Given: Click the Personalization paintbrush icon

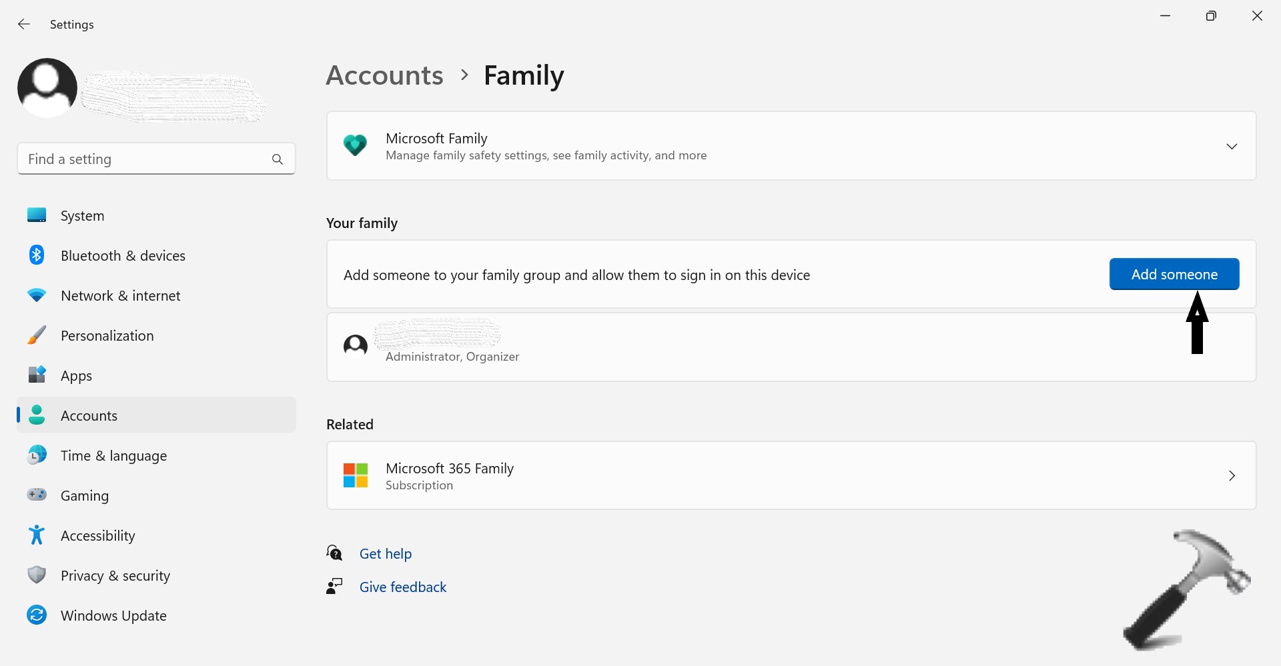Looking at the screenshot, I should pyautogui.click(x=37, y=335).
